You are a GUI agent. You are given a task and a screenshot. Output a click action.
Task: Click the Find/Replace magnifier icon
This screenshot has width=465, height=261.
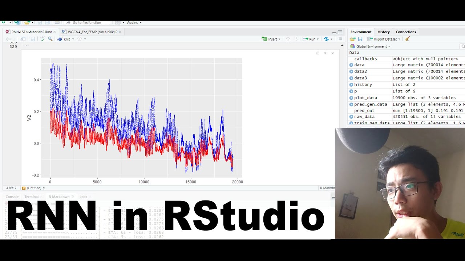[x=50, y=39]
